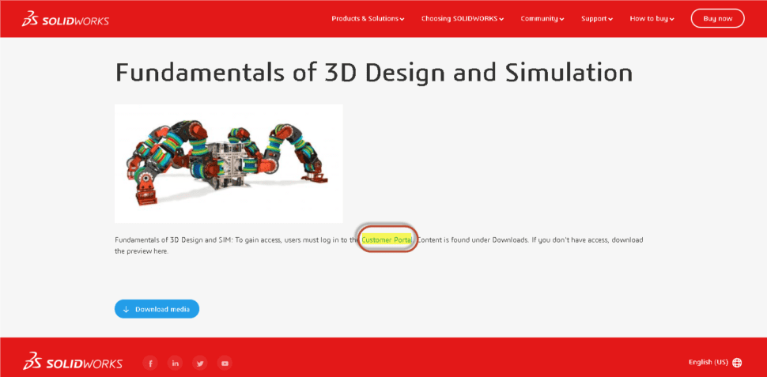Image resolution: width=767 pixels, height=377 pixels.
Task: Click the Fundamentals of 3D Design heading
Action: coord(374,73)
